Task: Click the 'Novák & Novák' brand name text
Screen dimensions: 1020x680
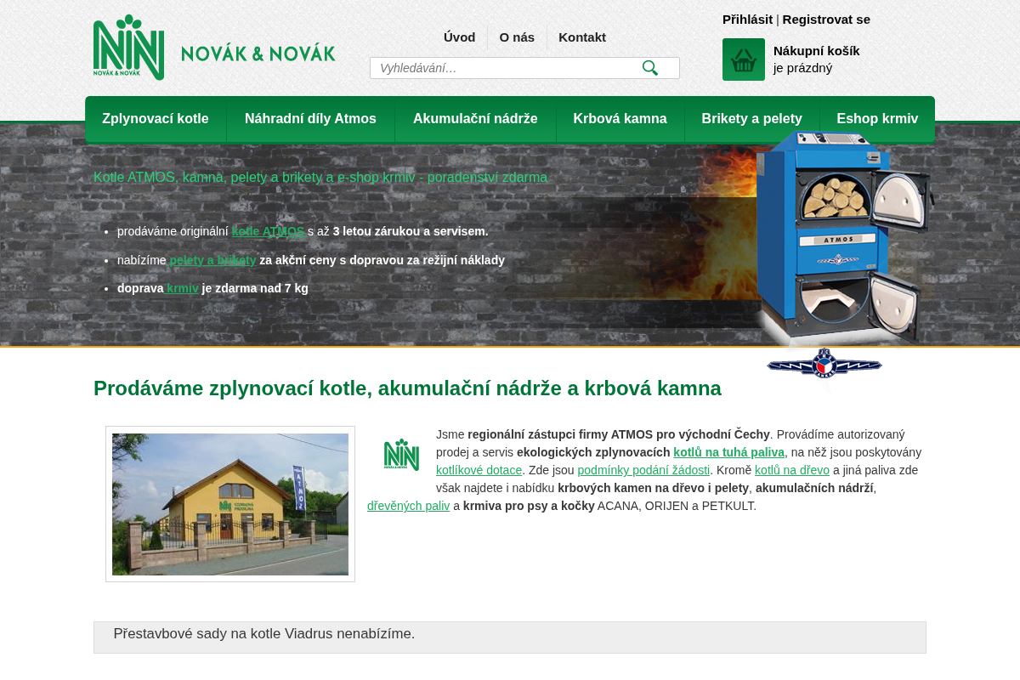Action: click(258, 54)
